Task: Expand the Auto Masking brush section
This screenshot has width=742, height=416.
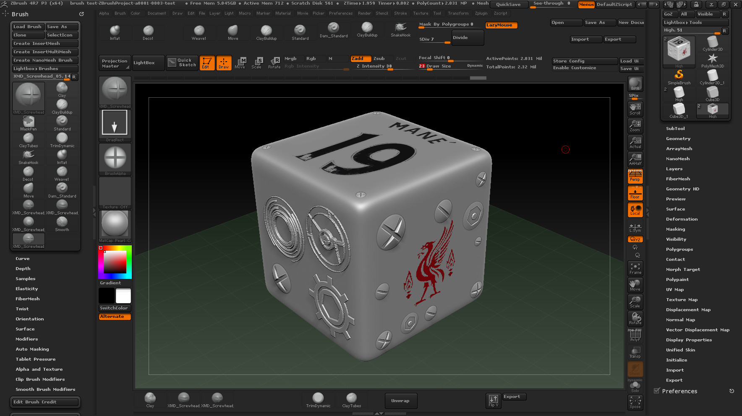Action: click(x=32, y=349)
